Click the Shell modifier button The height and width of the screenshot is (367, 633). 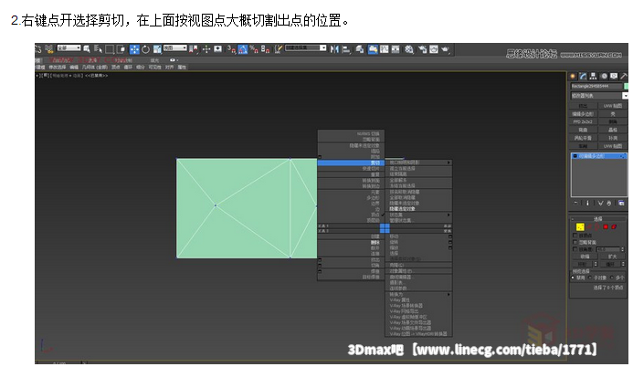[x=613, y=114]
